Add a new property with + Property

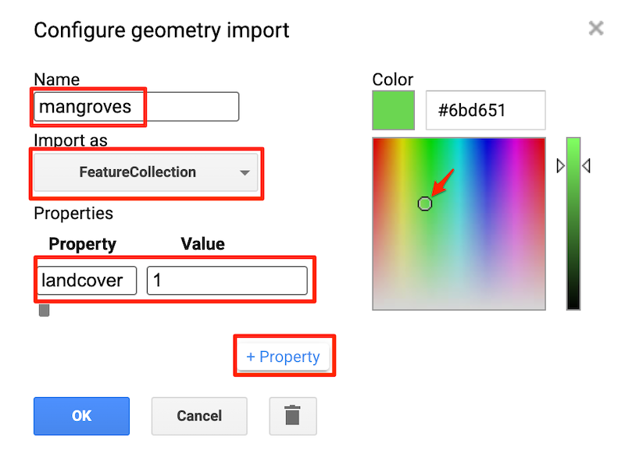(283, 356)
